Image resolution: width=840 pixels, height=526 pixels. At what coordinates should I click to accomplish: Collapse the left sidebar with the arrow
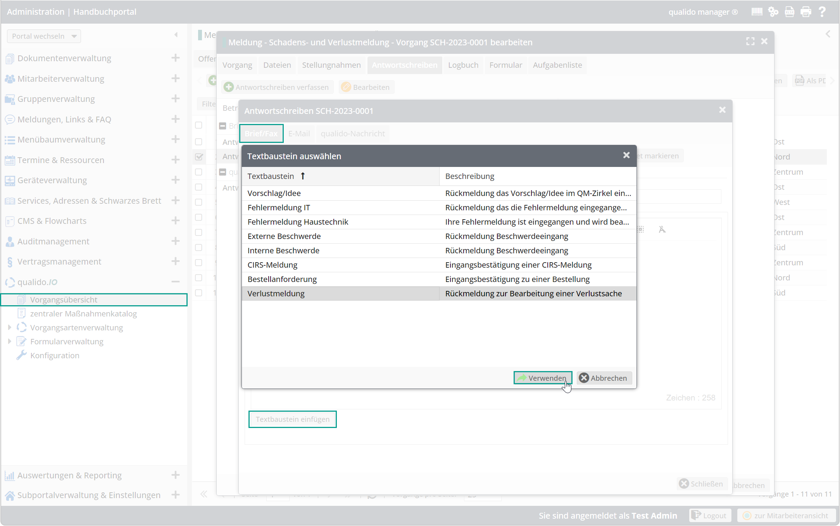[x=176, y=35]
